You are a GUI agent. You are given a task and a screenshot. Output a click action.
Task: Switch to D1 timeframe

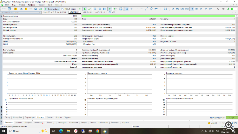(x=201, y=9)
